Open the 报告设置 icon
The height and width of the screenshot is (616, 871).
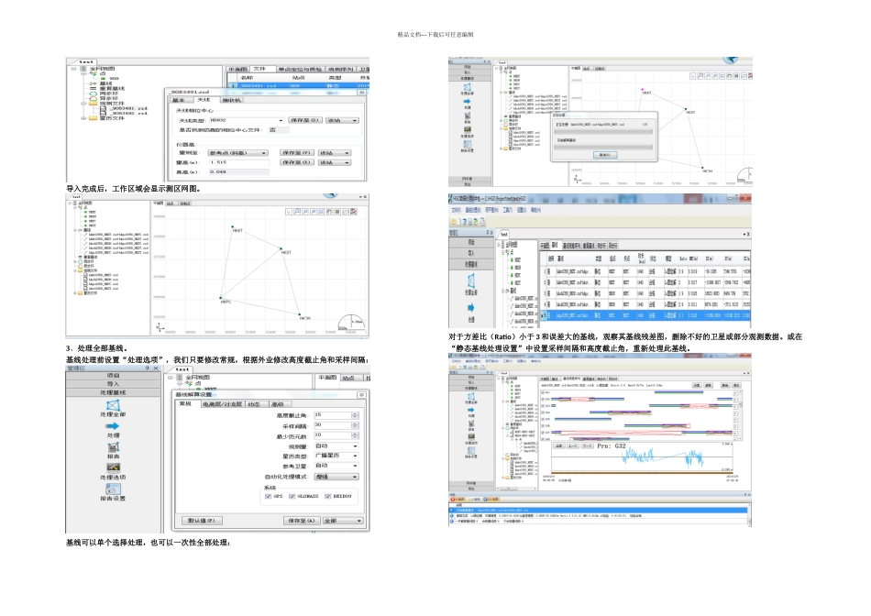coord(113,489)
